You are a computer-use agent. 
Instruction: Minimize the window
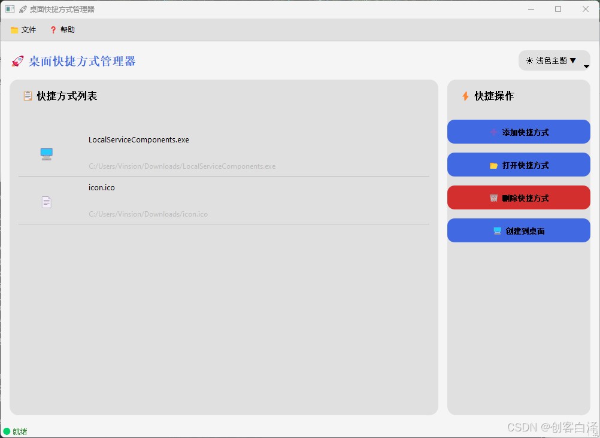coord(531,9)
